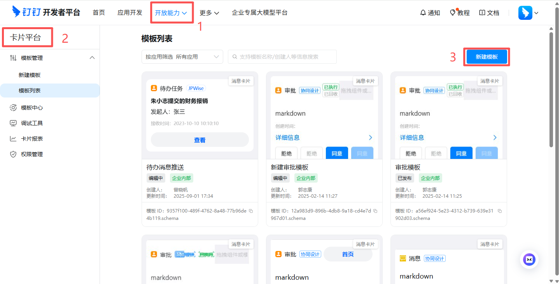Collapse the 模板管理 section

click(92, 58)
